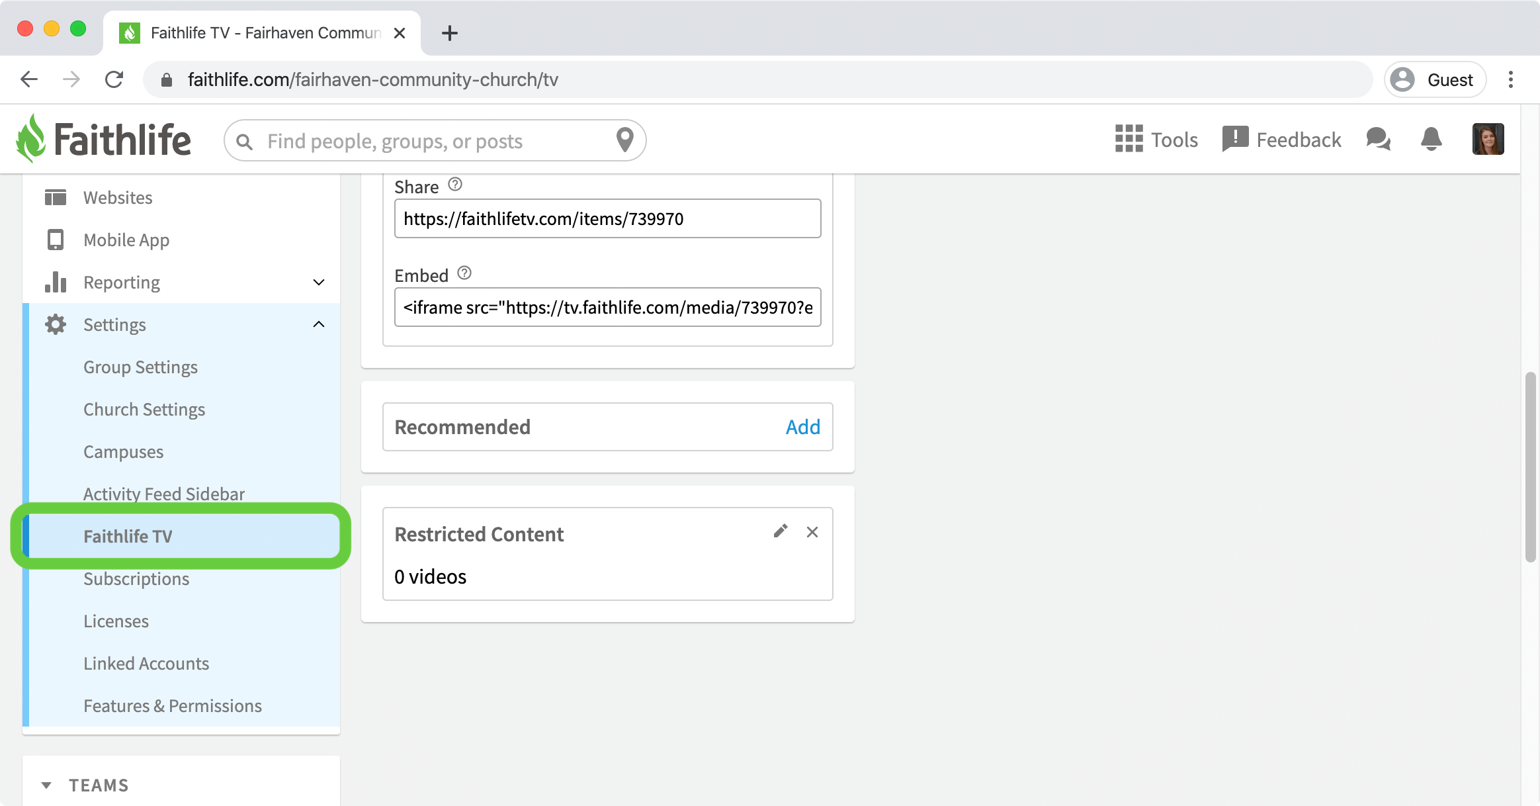
Task: Open Licenses settings
Action: pos(116,621)
